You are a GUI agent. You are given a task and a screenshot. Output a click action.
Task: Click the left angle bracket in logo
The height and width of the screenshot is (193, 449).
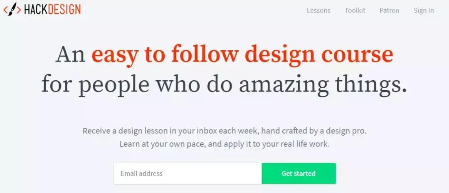click(6, 10)
